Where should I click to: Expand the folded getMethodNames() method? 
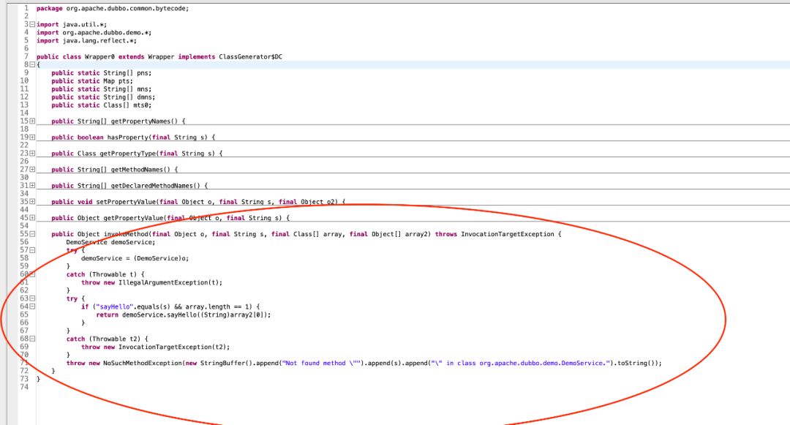click(32, 169)
